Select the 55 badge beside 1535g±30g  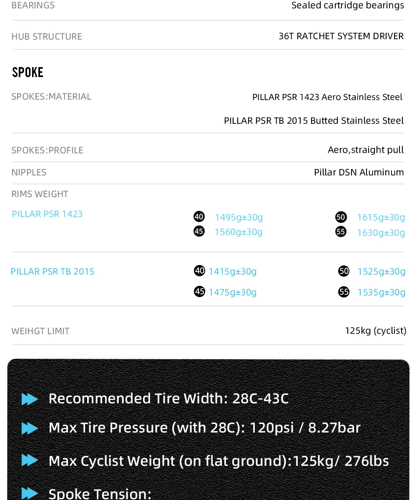(x=344, y=292)
